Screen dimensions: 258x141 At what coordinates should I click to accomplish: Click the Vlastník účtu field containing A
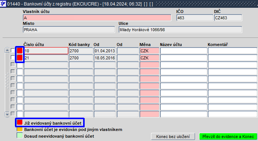tap(97, 18)
